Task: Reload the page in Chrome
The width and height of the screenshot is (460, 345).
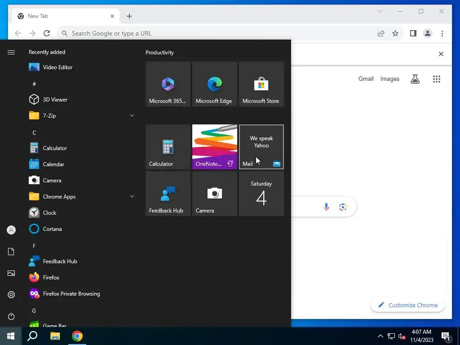Action: click(x=47, y=33)
